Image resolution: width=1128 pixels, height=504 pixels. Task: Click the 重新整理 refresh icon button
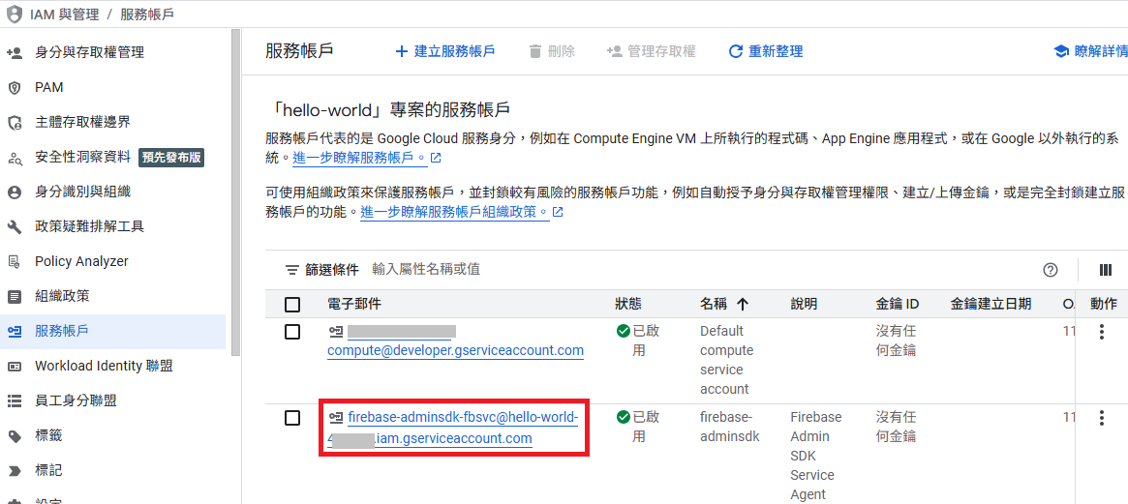pyautogui.click(x=736, y=51)
